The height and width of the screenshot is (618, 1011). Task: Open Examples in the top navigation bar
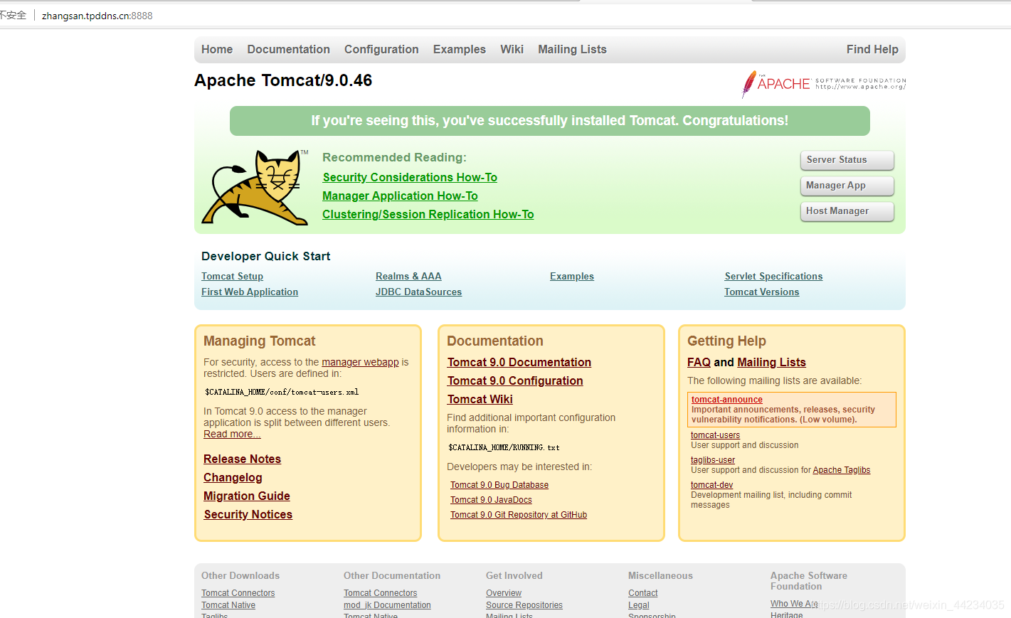coord(460,50)
